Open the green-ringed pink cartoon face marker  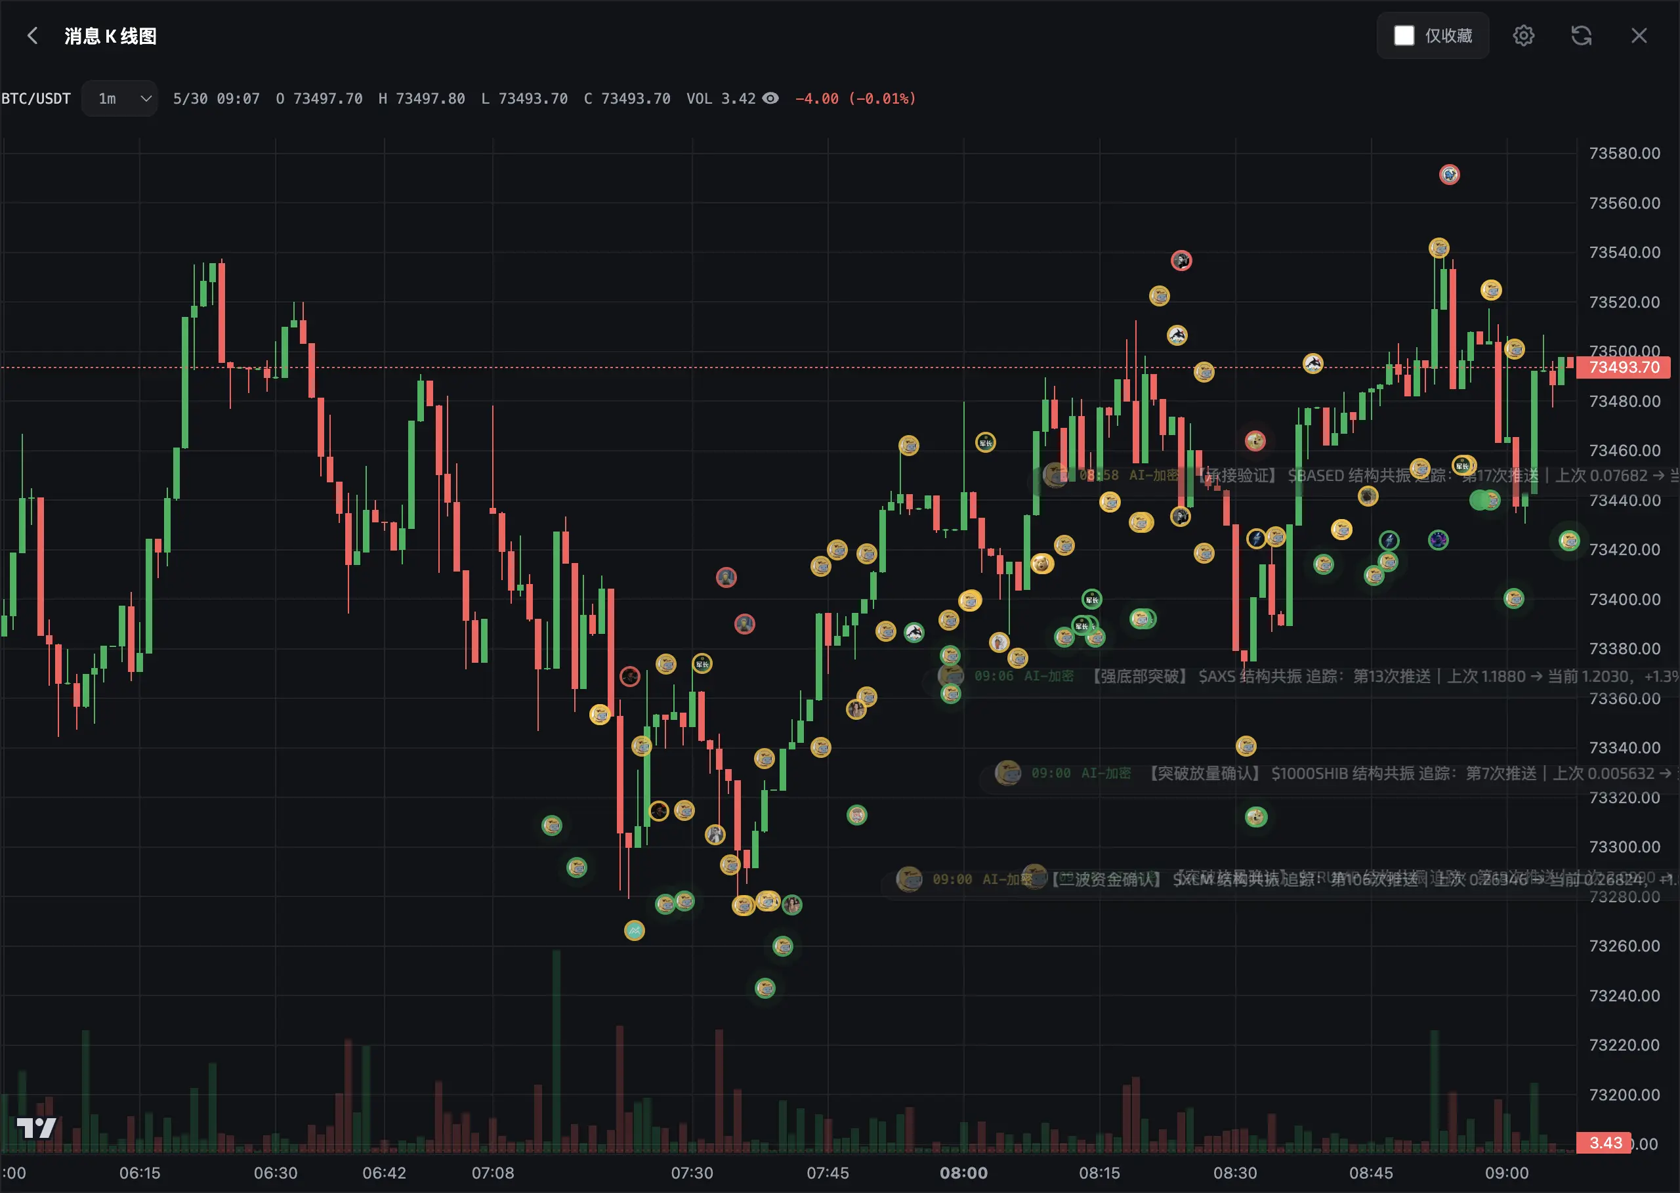coord(857,814)
